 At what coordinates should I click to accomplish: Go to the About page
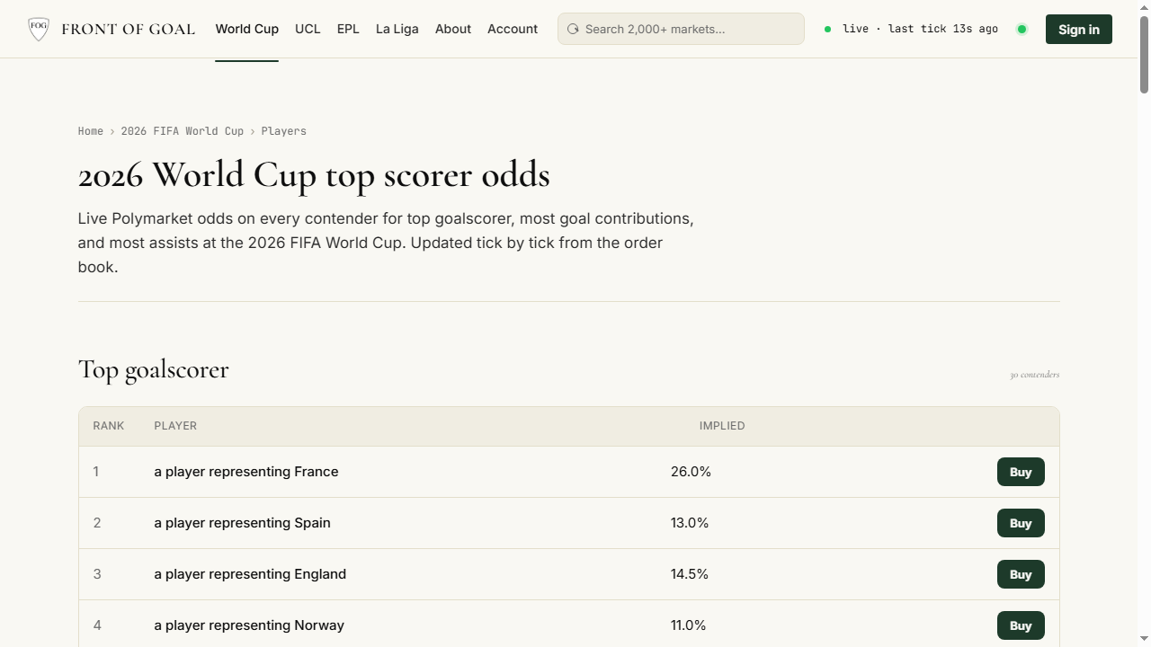(453, 29)
